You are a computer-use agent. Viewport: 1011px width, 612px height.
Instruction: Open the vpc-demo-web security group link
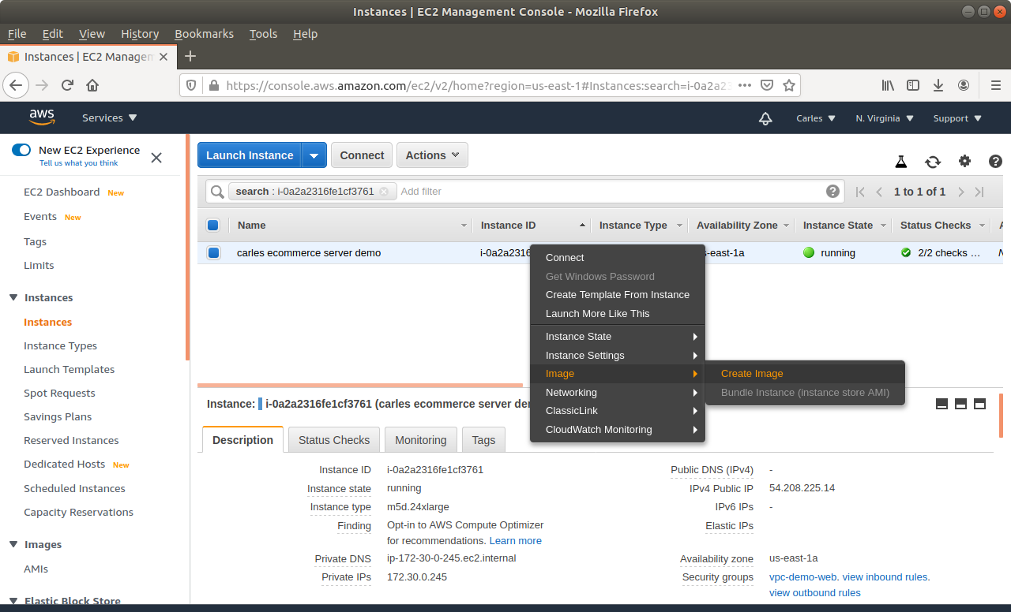click(803, 577)
